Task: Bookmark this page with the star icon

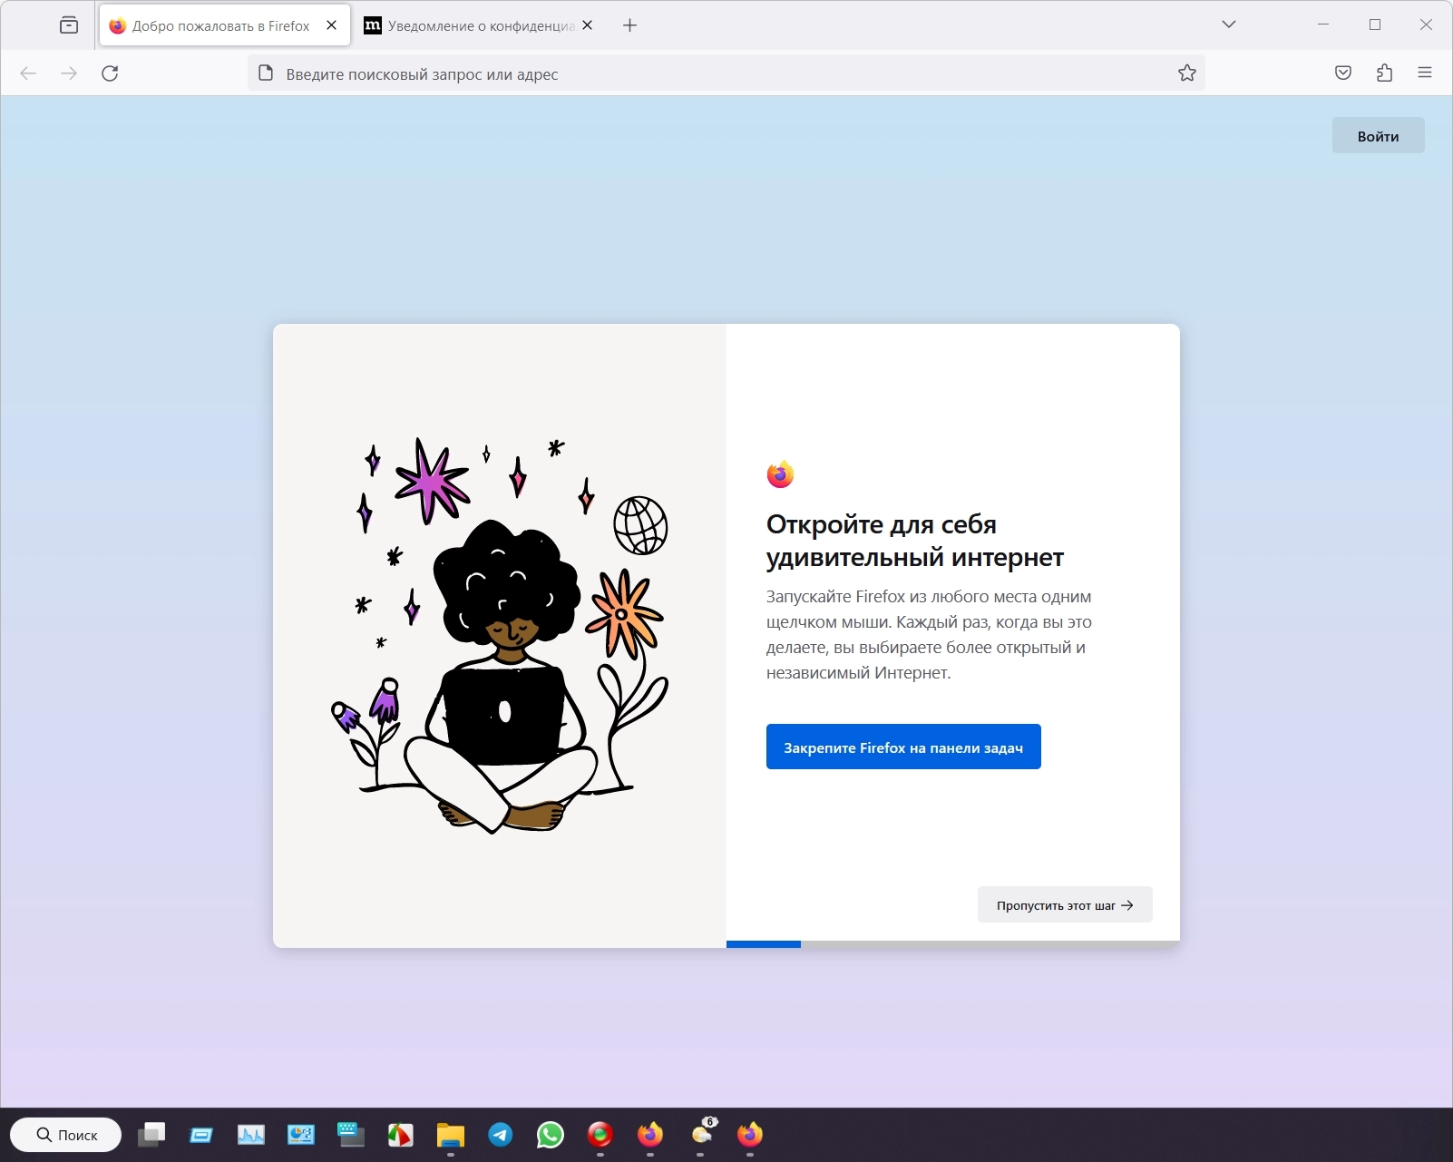Action: (x=1187, y=73)
